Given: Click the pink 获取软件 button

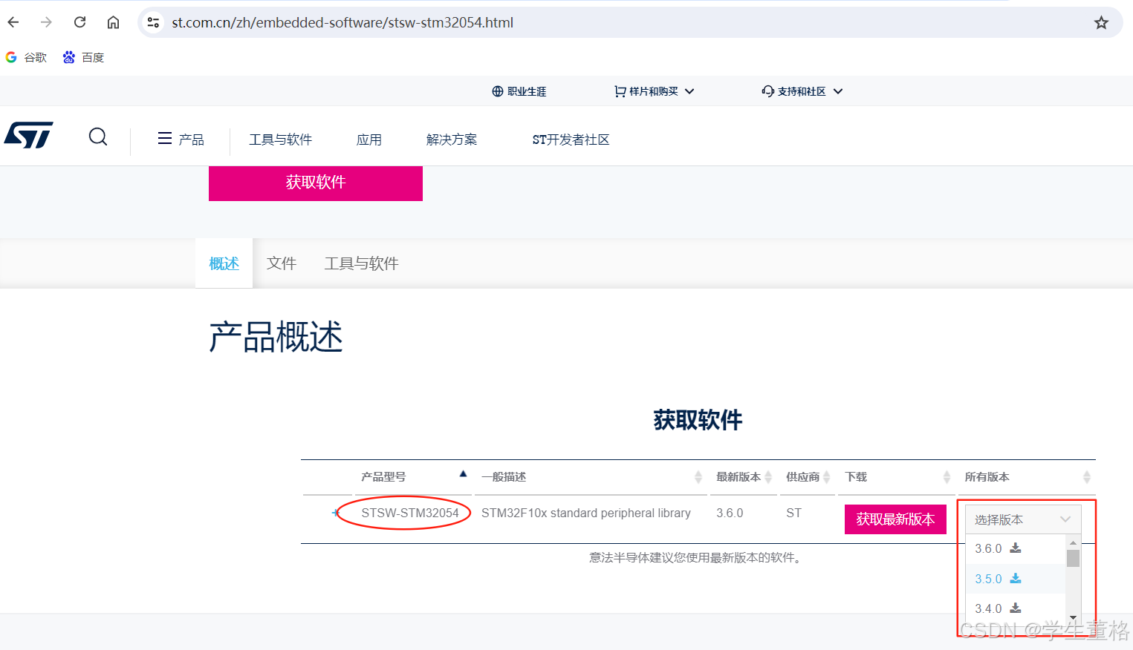Looking at the screenshot, I should pyautogui.click(x=316, y=183).
